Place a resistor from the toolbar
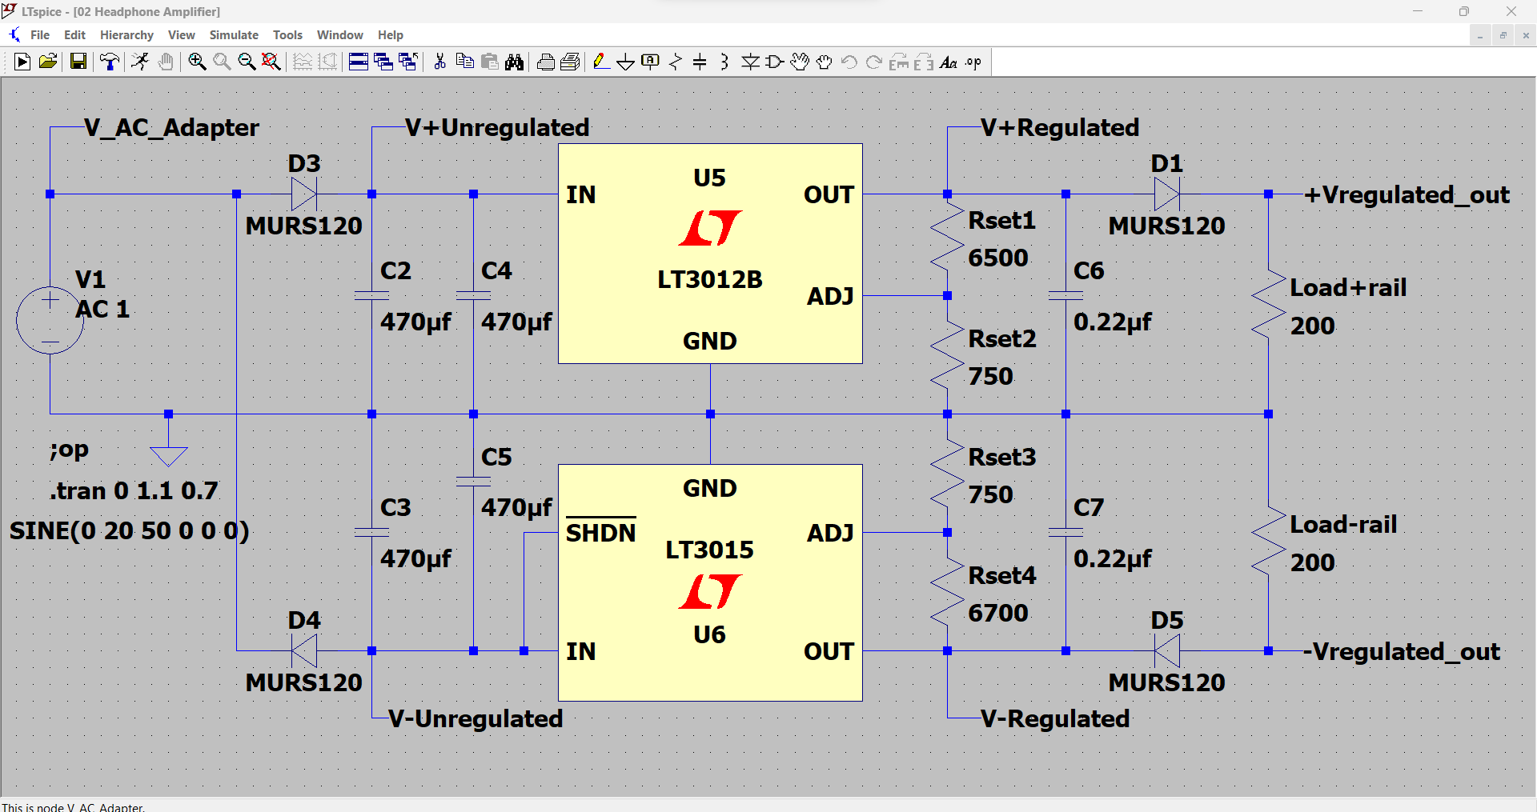 (676, 62)
